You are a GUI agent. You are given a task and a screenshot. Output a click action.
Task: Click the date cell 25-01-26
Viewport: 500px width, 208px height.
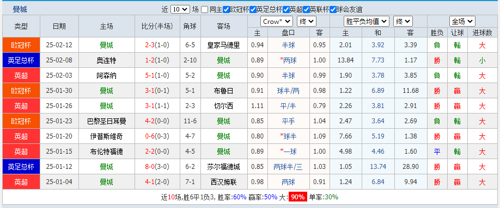click(x=59, y=106)
